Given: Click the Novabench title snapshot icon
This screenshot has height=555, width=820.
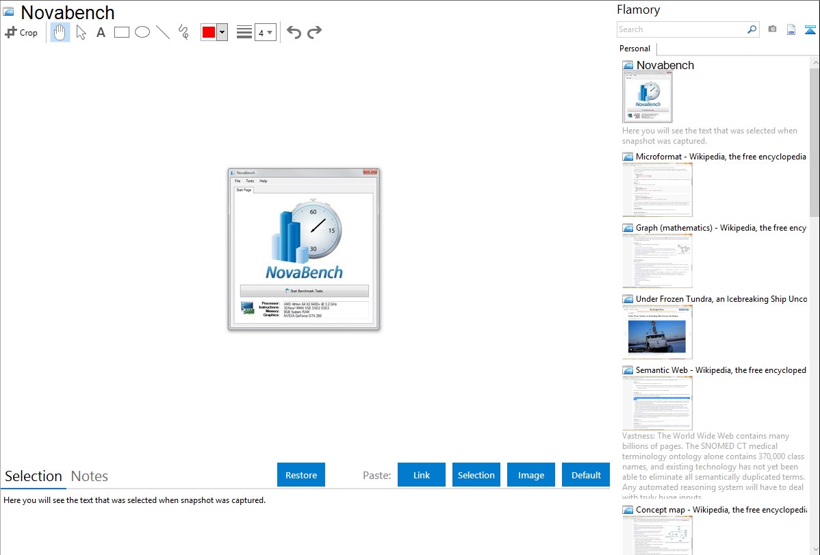Looking at the screenshot, I should pyautogui.click(x=8, y=12).
